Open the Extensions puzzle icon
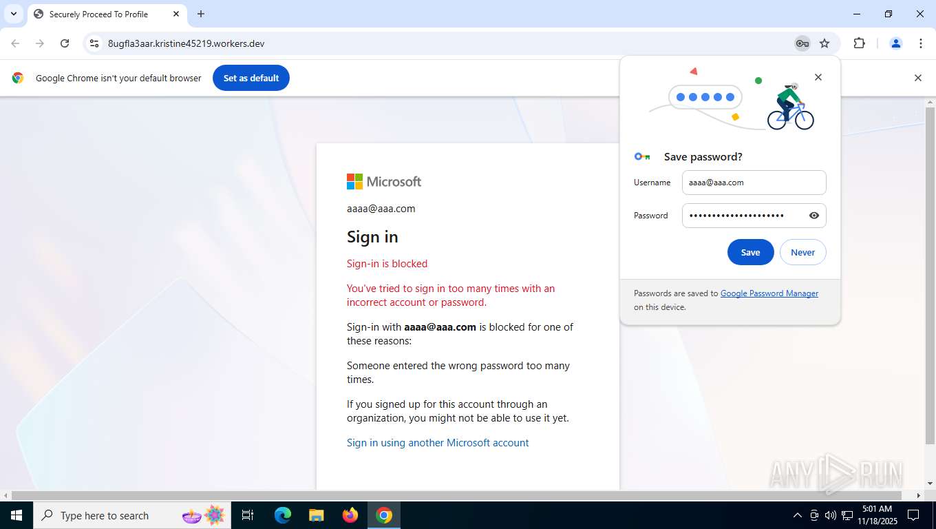 point(859,43)
